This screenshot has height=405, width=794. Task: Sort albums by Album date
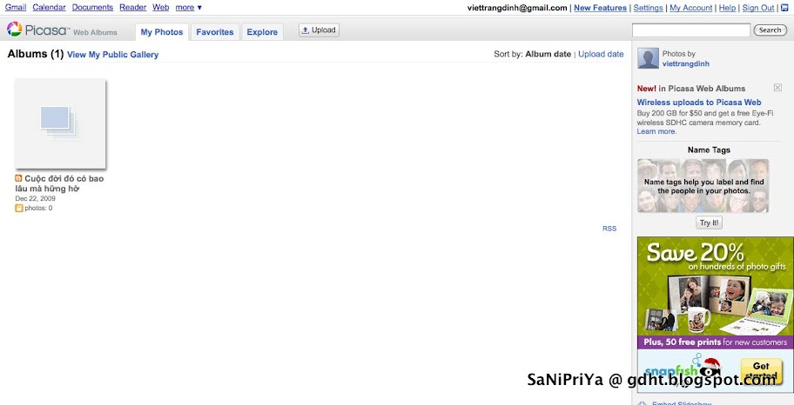(x=548, y=54)
